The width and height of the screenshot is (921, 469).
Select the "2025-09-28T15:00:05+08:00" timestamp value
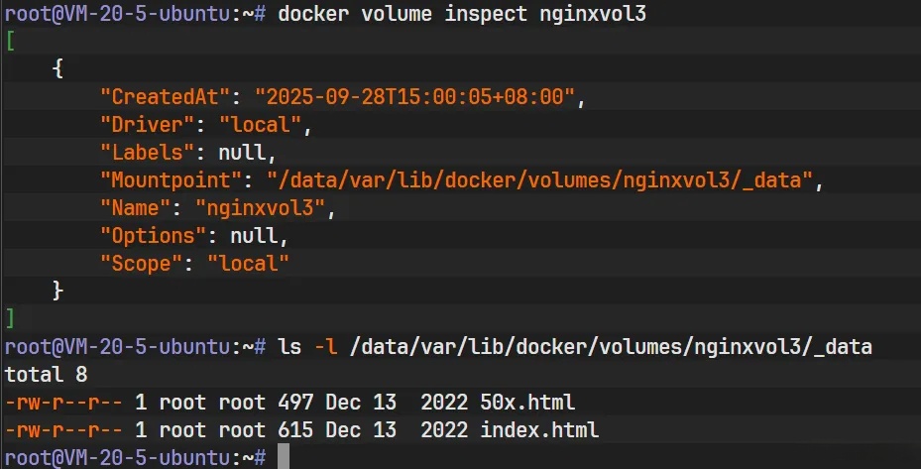(414, 96)
